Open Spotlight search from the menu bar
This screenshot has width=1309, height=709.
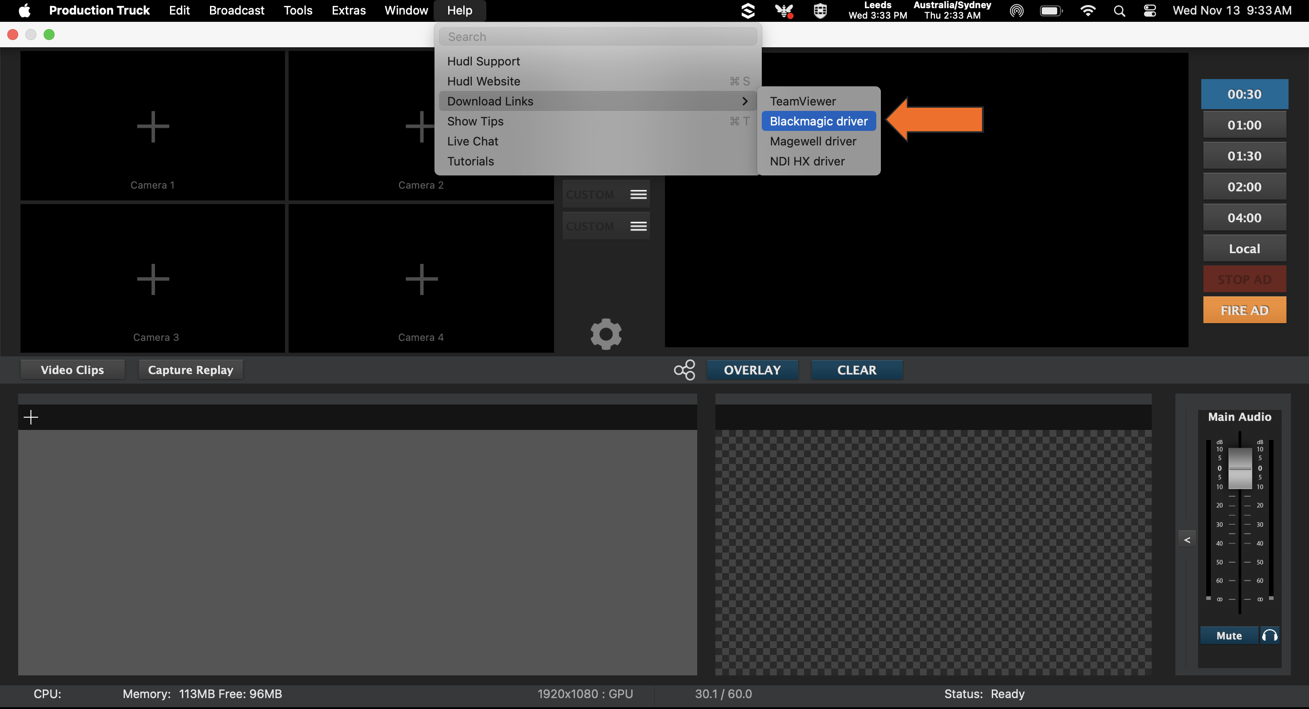click(x=1119, y=10)
